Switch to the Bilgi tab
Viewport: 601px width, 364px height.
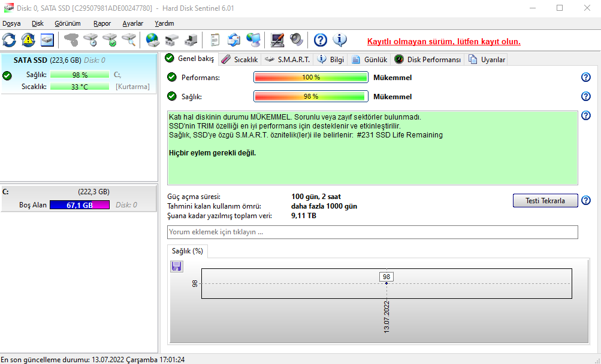(331, 60)
